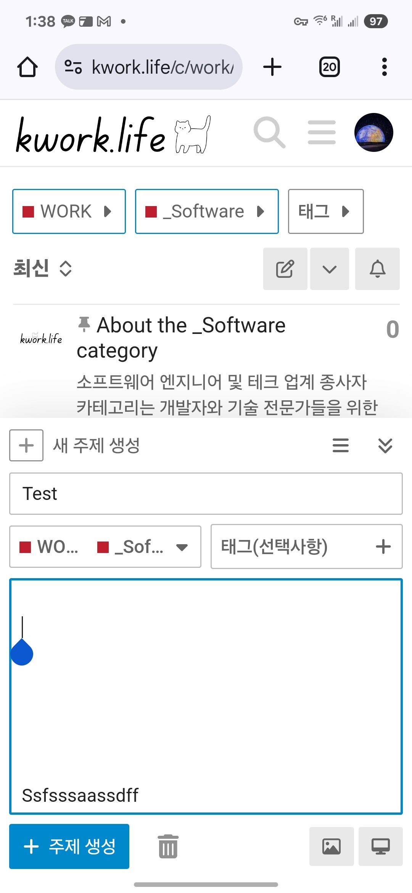Open the tab switcher showing 20 tabs
This screenshot has height=893, width=412.
329,67
